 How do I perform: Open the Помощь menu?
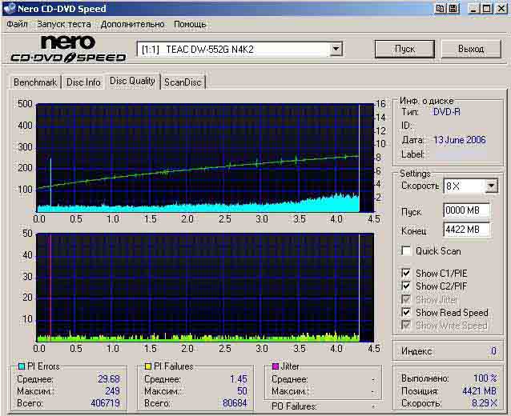click(x=190, y=25)
